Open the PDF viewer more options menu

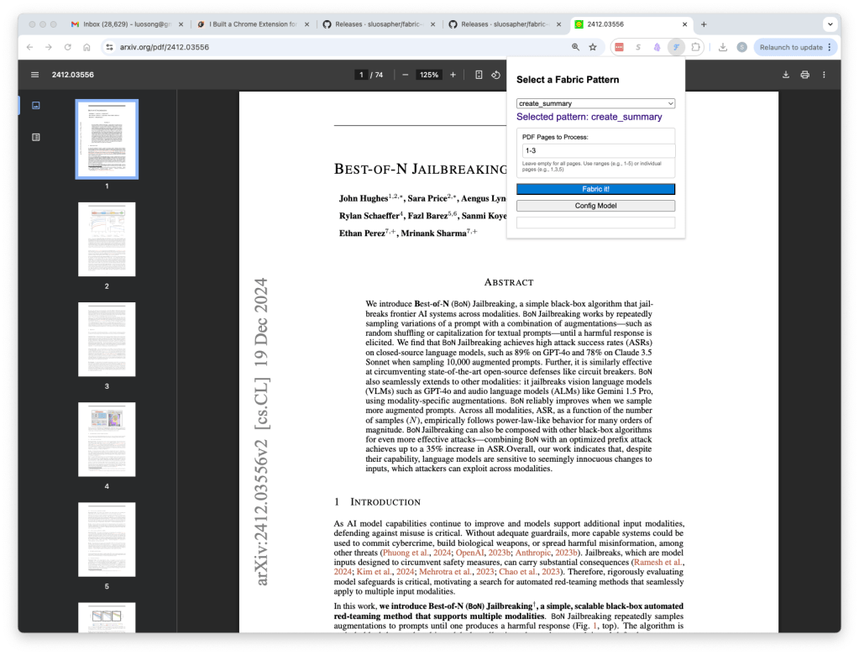coord(824,75)
